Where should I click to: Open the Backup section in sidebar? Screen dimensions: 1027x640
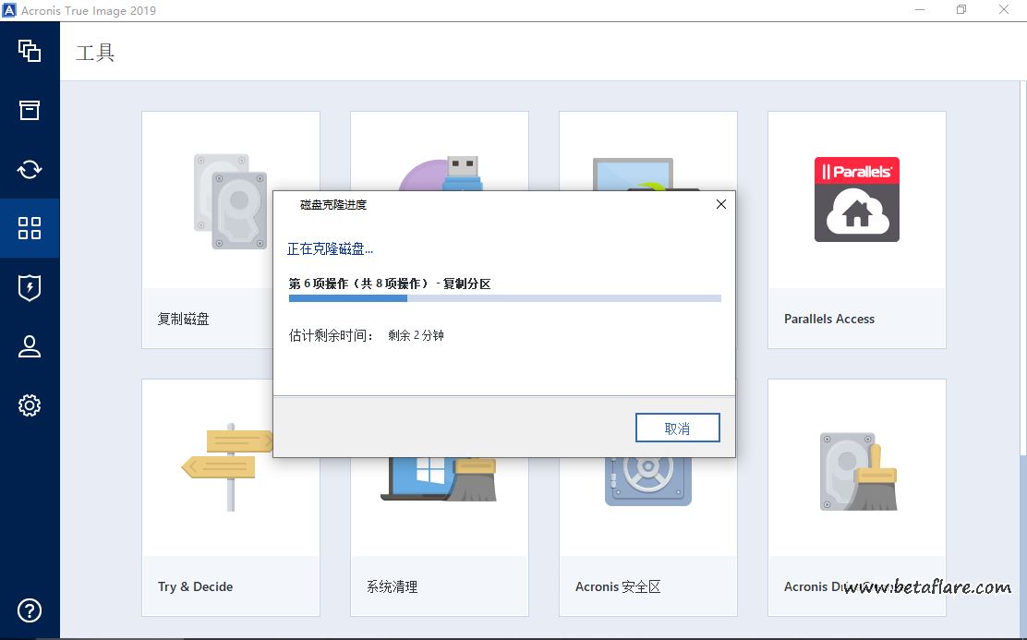click(x=30, y=50)
